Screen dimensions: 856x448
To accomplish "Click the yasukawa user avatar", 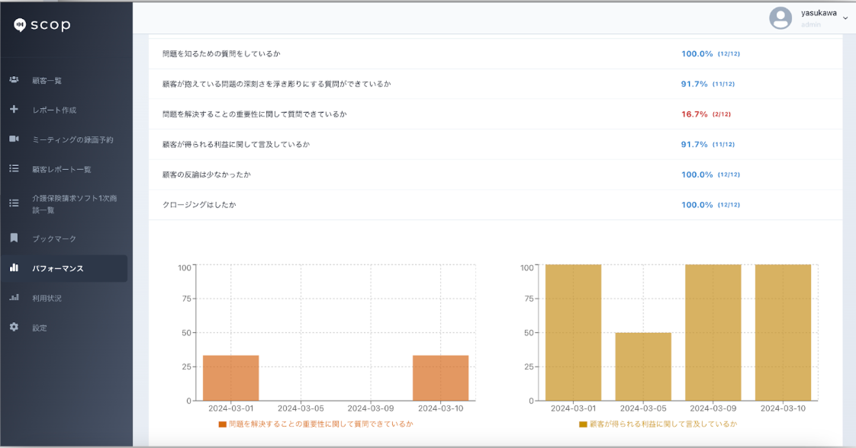I will [x=780, y=18].
